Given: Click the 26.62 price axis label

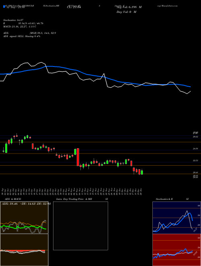Looking at the screenshot, I should 195,137.
